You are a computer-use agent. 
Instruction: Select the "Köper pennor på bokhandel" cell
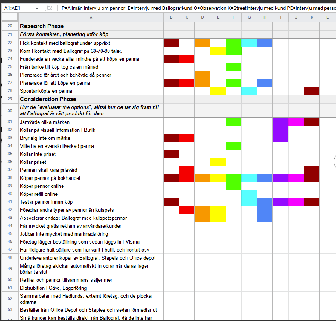(91, 178)
